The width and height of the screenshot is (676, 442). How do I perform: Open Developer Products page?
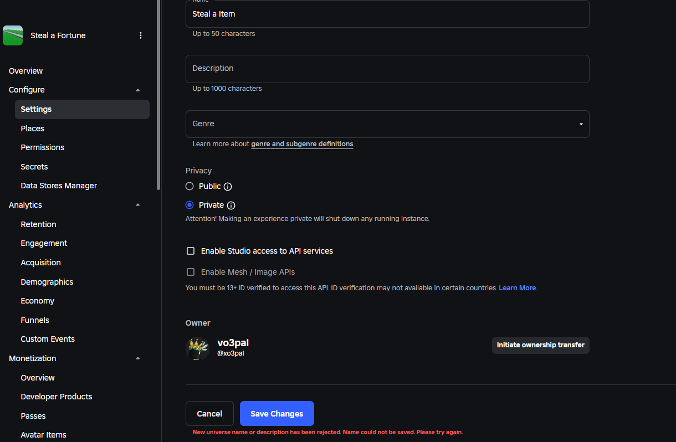tap(57, 397)
